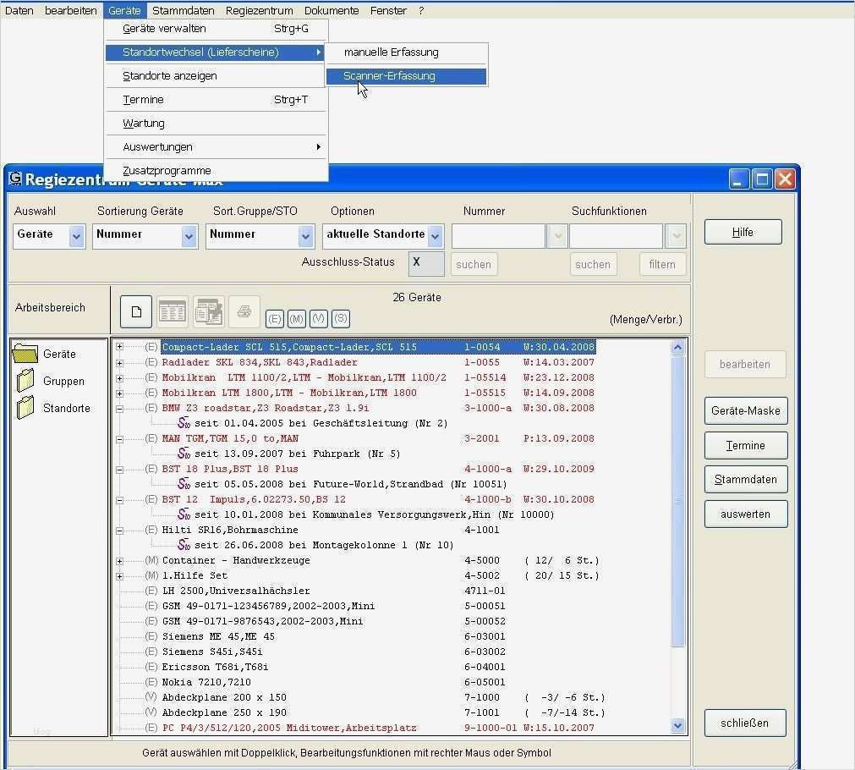Select Standorte anzeigen menu entry

pos(216,76)
